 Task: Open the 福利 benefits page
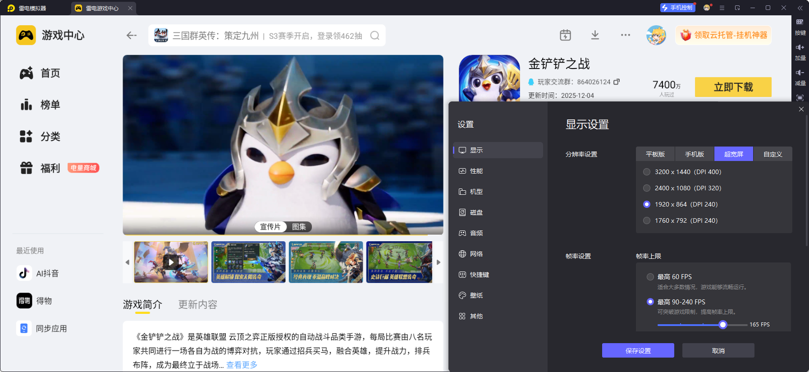(40, 168)
